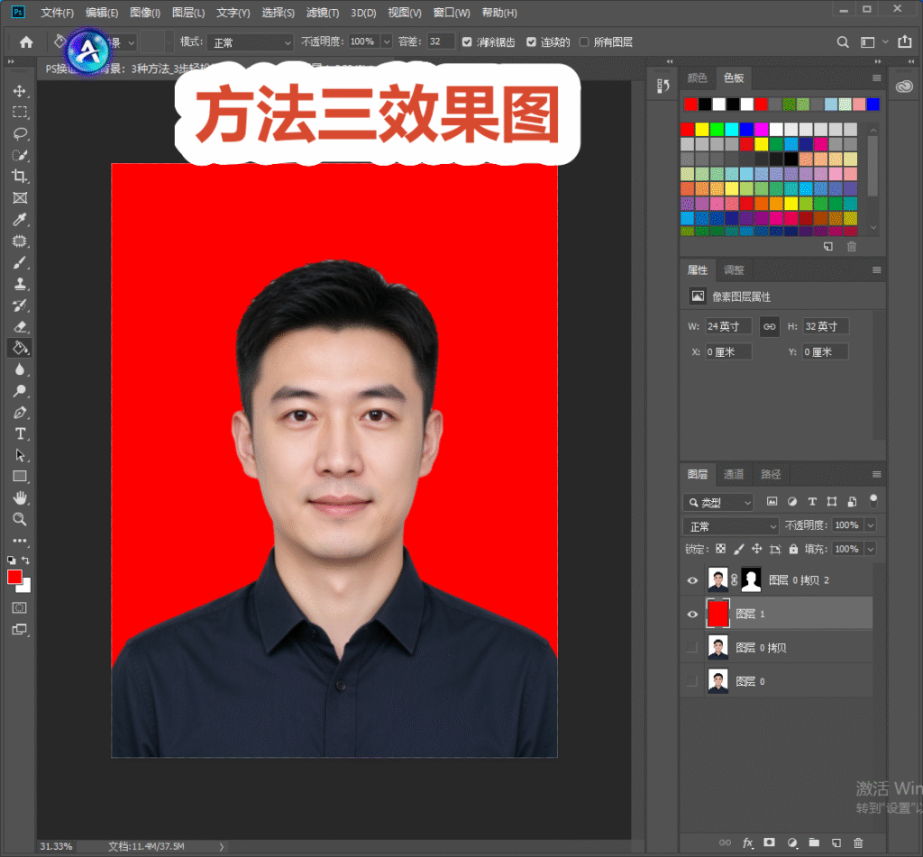The image size is (923, 857).
Task: Open Edit Toolbar three-dots menu
Action: 20,541
